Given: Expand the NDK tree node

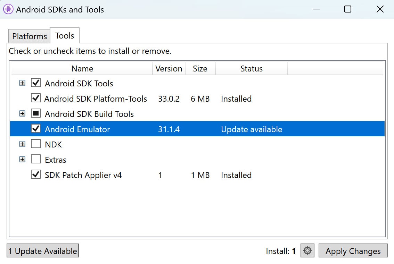Looking at the screenshot, I should pos(22,144).
